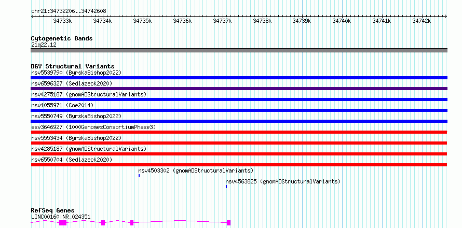Open the nsv6550704 (Sedlazeck2020) label
Screen dimensions: 462x228
tap(72, 160)
